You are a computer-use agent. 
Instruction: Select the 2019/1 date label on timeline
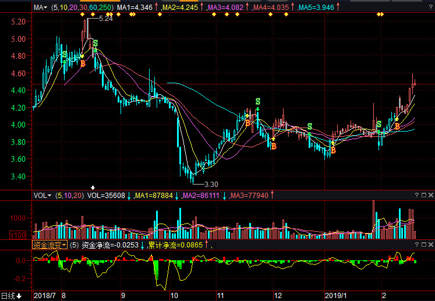336,296
